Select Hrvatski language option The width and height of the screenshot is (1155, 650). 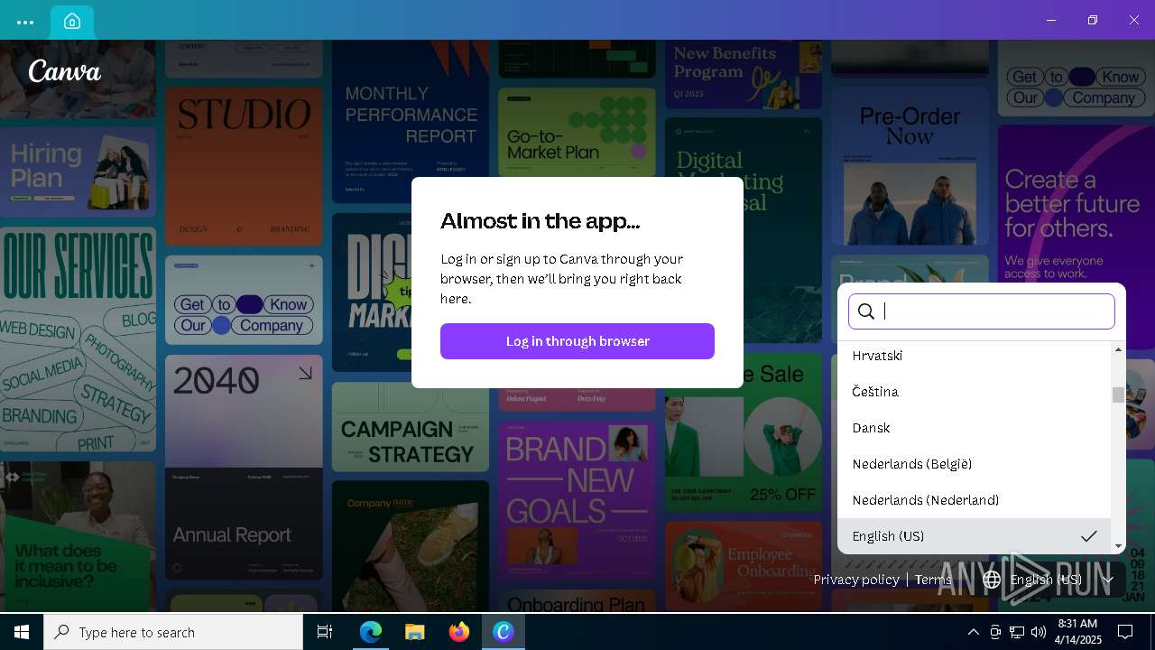tap(975, 356)
